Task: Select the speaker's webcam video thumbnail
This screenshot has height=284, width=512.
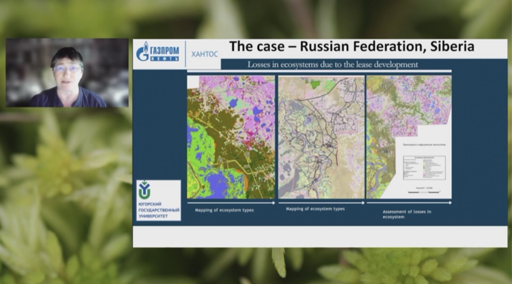Action: click(67, 73)
